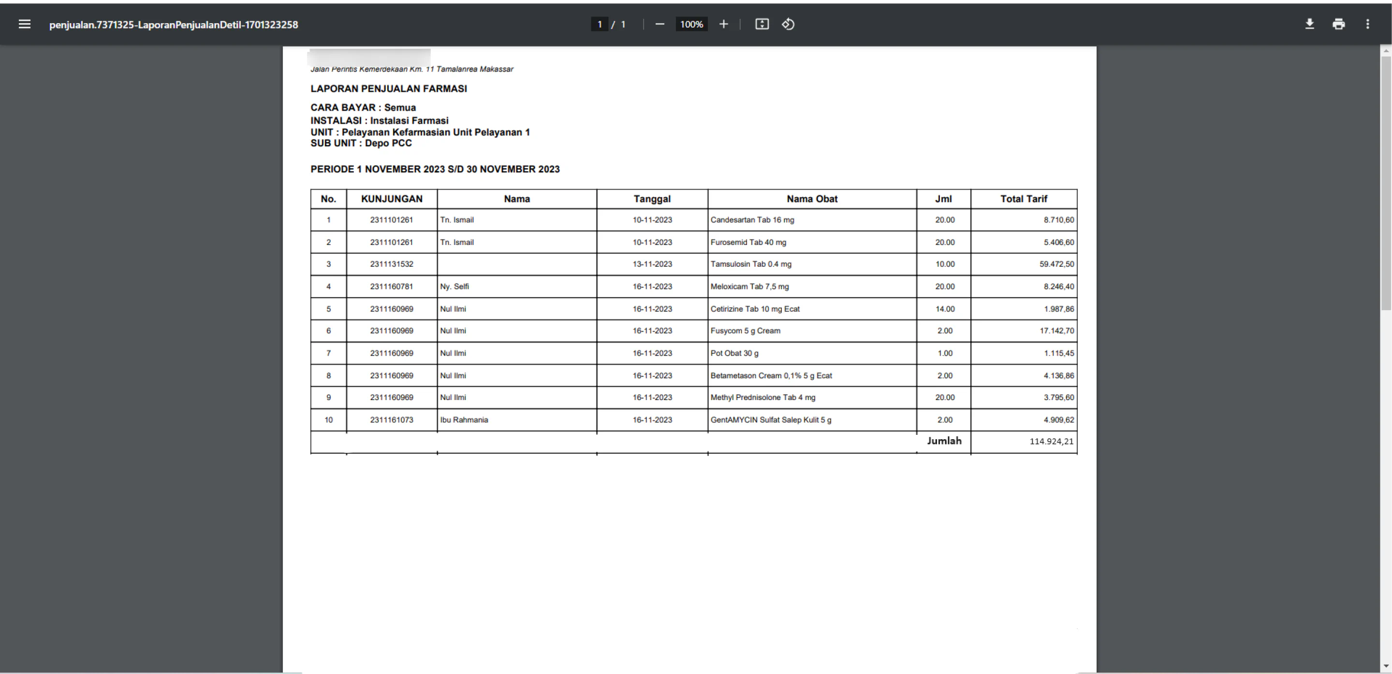Click the scrollbar down arrow

pyautogui.click(x=1386, y=666)
